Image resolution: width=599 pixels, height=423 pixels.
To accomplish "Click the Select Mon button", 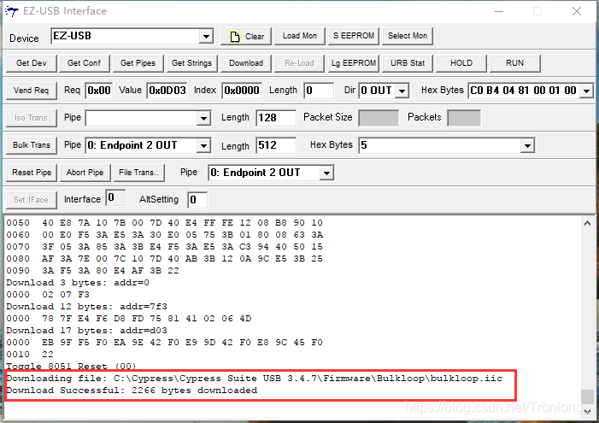I will click(x=408, y=36).
